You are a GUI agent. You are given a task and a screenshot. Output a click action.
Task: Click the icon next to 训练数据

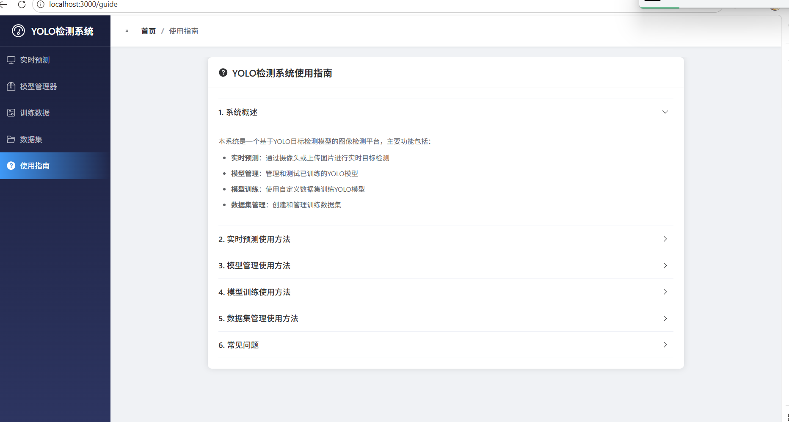point(11,113)
